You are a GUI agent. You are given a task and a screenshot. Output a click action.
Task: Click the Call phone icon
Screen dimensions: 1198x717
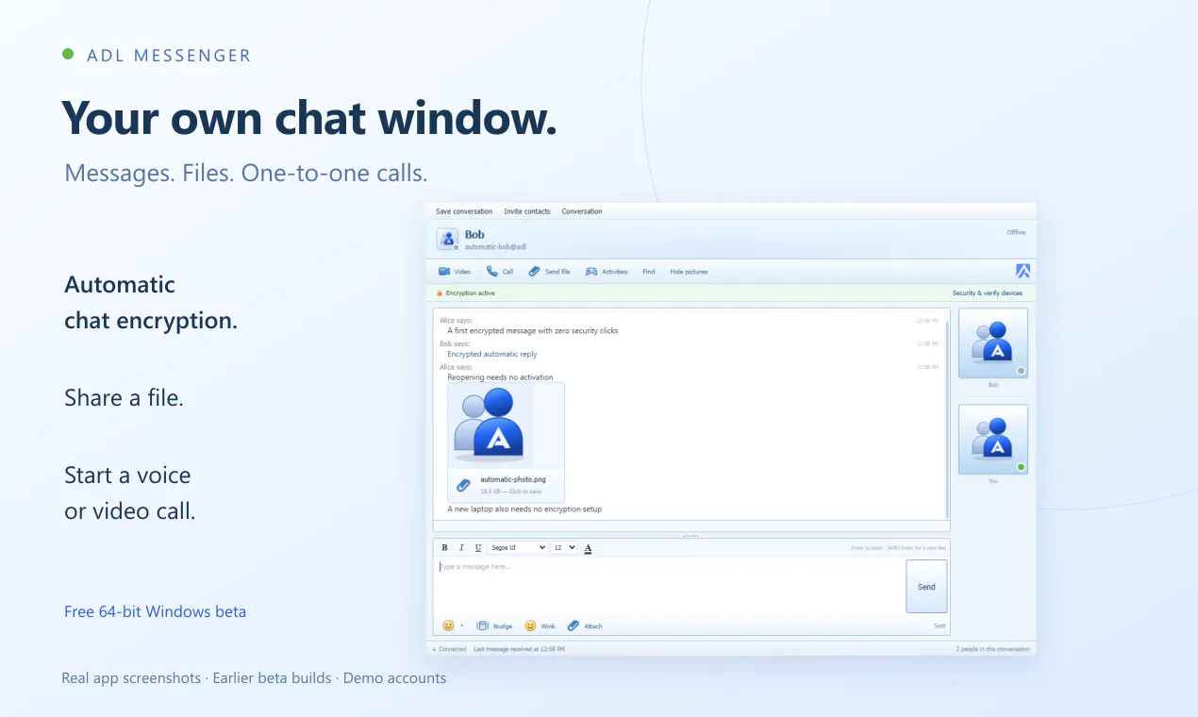click(491, 272)
